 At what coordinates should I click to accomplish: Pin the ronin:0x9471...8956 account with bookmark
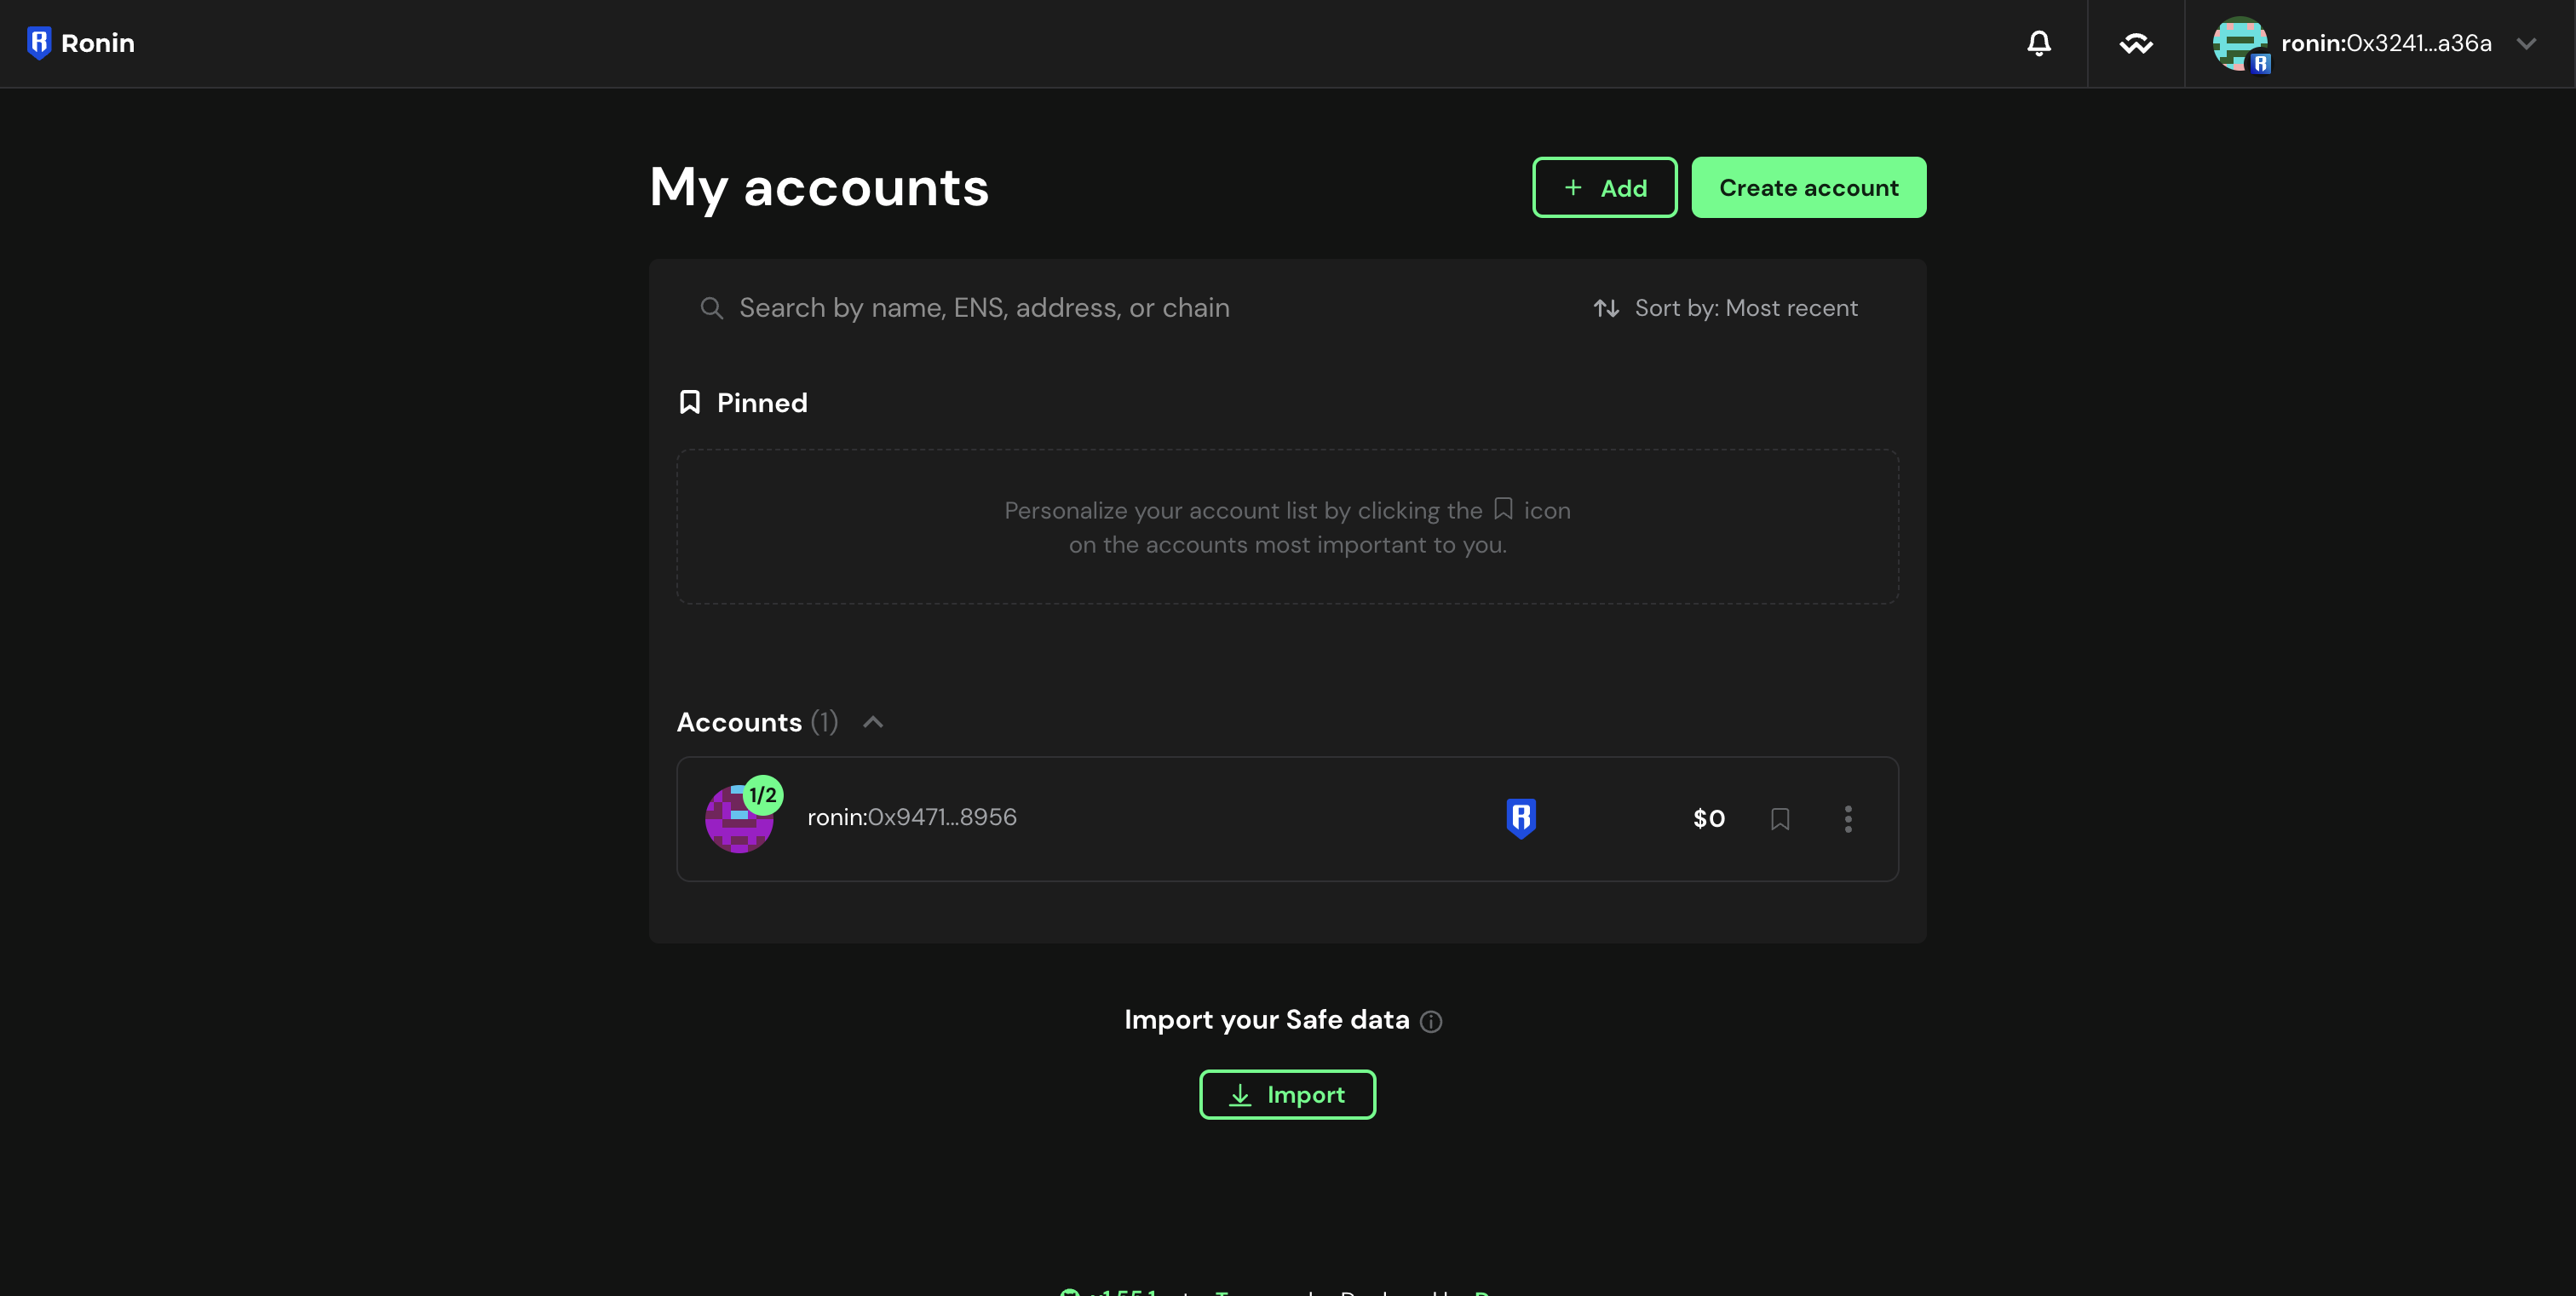click(1780, 819)
